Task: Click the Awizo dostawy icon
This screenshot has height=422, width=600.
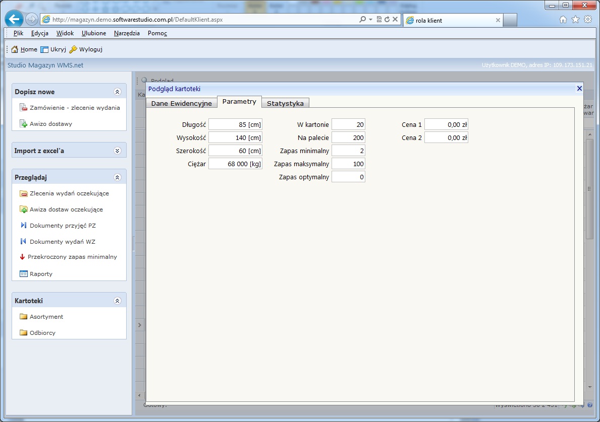Action: click(23, 124)
